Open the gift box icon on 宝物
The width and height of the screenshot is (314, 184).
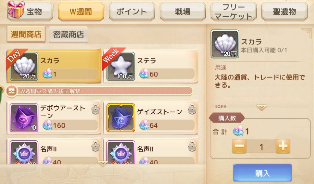tap(16, 9)
